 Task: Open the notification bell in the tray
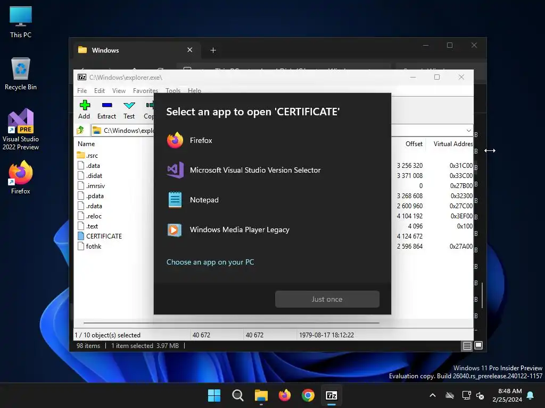(x=531, y=395)
